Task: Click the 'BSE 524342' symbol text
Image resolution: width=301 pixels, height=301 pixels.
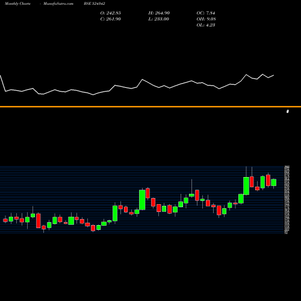Action: coord(95,4)
